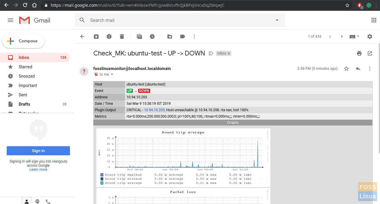
Task: Toggle the importance marker beside subject
Action: pos(211,53)
